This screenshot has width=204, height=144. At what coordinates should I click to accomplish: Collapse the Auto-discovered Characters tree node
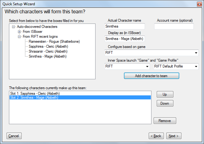[13, 27]
